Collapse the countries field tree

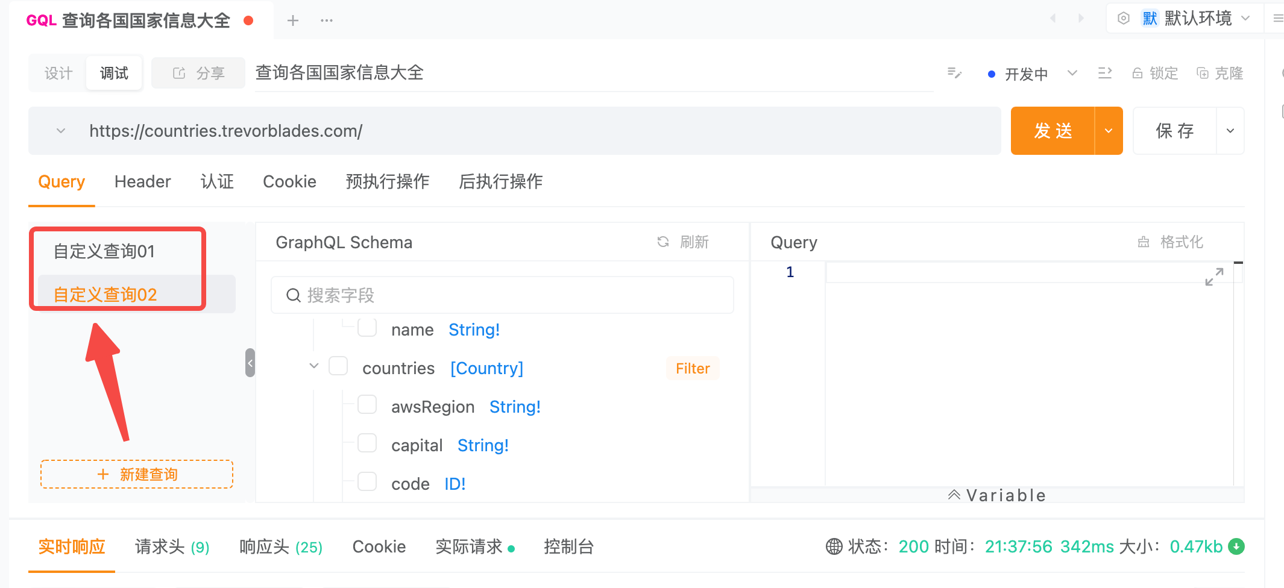[313, 365]
